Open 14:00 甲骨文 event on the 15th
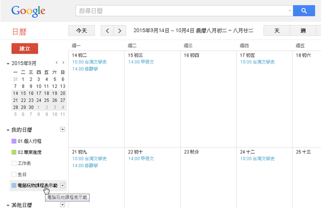Screen dimensions: 326x210 coord(141,62)
